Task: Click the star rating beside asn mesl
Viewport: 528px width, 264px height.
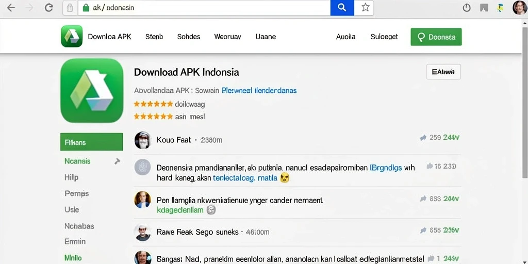Action: pyautogui.click(x=153, y=117)
